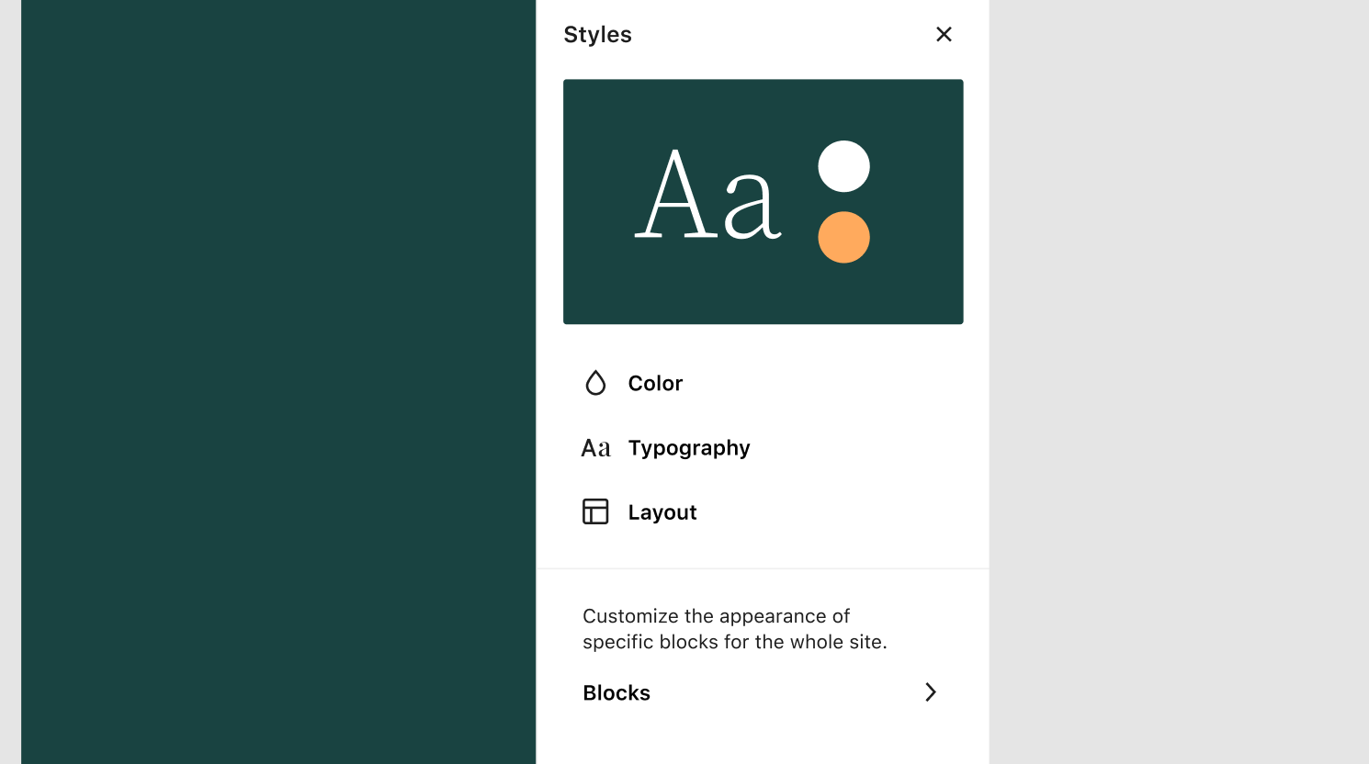Click the droplet icon beside Color
Image resolution: width=1369 pixels, height=764 pixels.
pos(595,383)
